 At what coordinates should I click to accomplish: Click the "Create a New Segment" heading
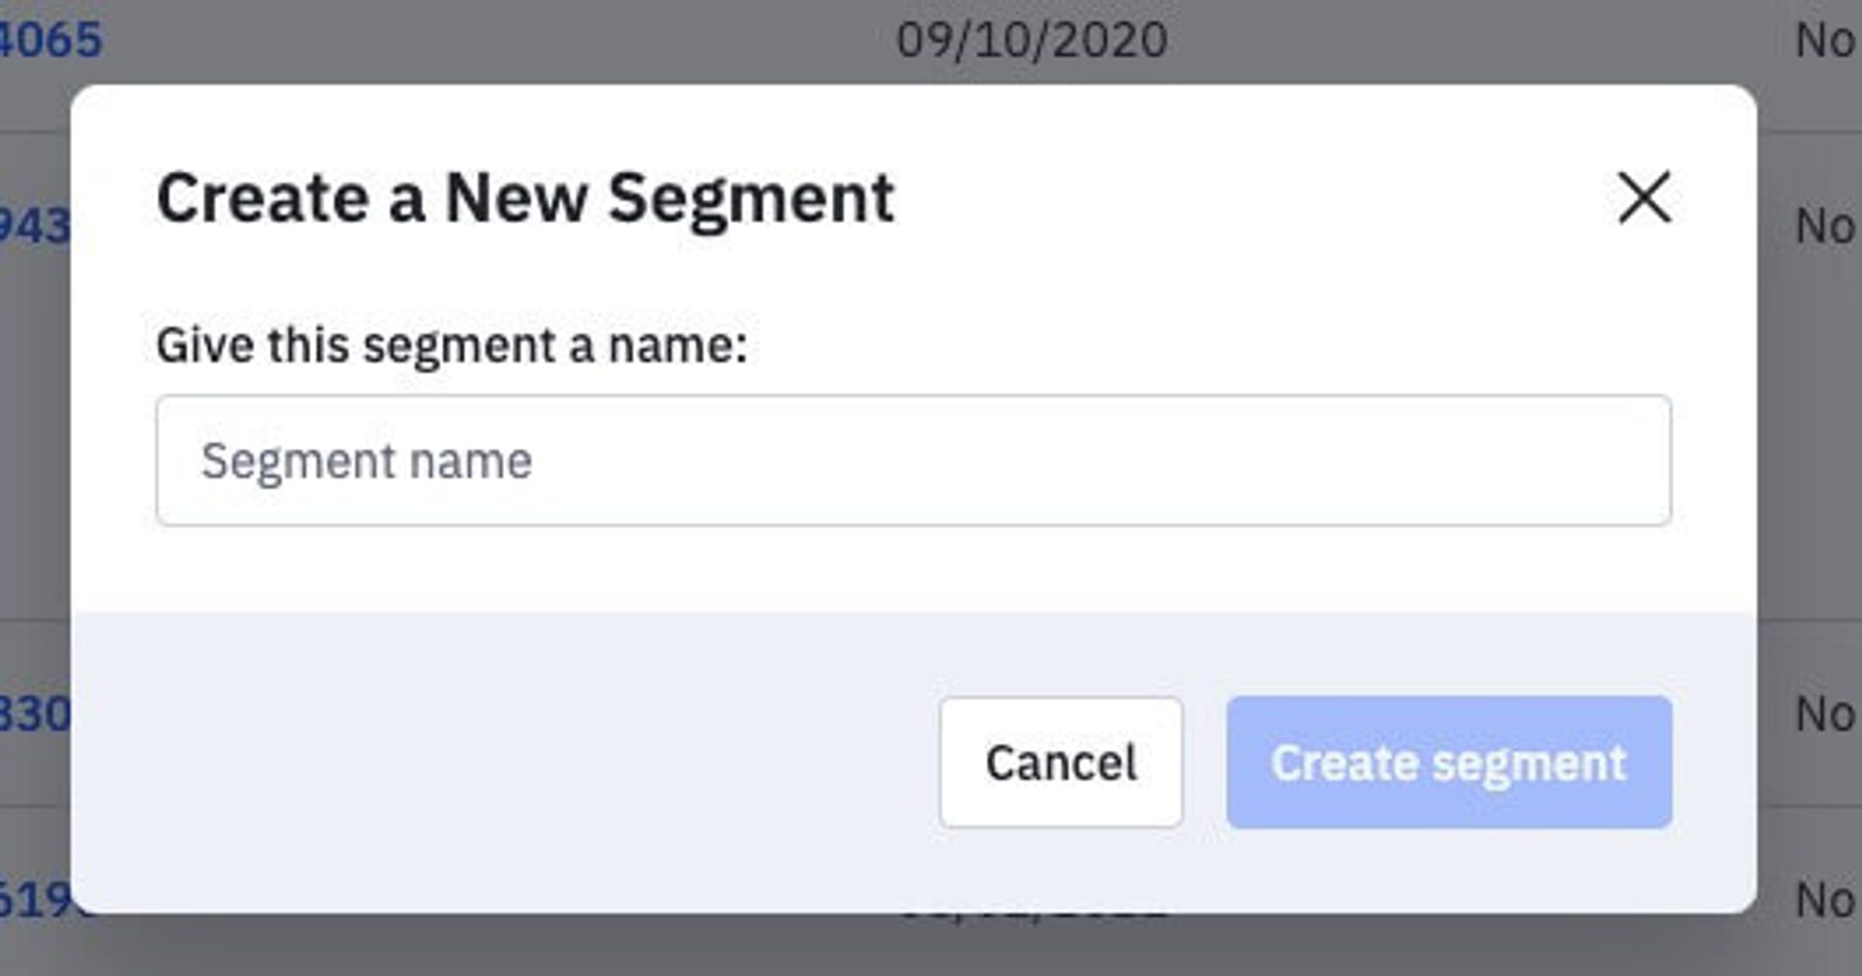pos(525,198)
